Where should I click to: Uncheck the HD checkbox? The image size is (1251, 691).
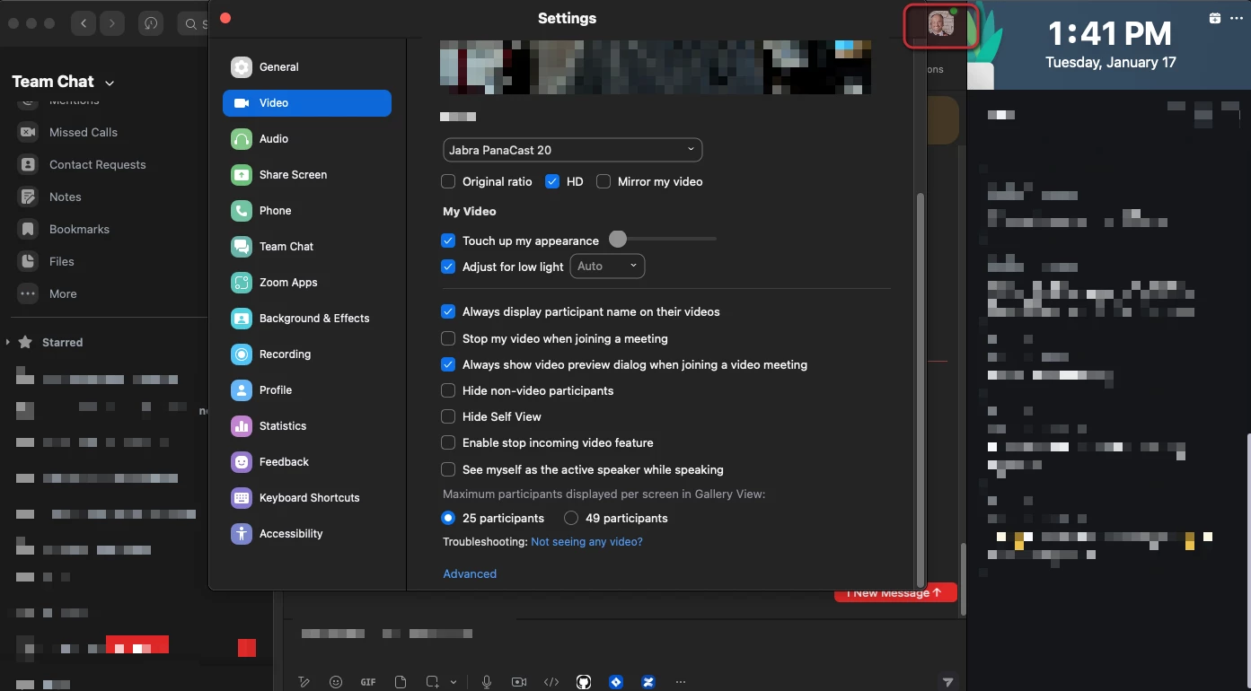552,181
